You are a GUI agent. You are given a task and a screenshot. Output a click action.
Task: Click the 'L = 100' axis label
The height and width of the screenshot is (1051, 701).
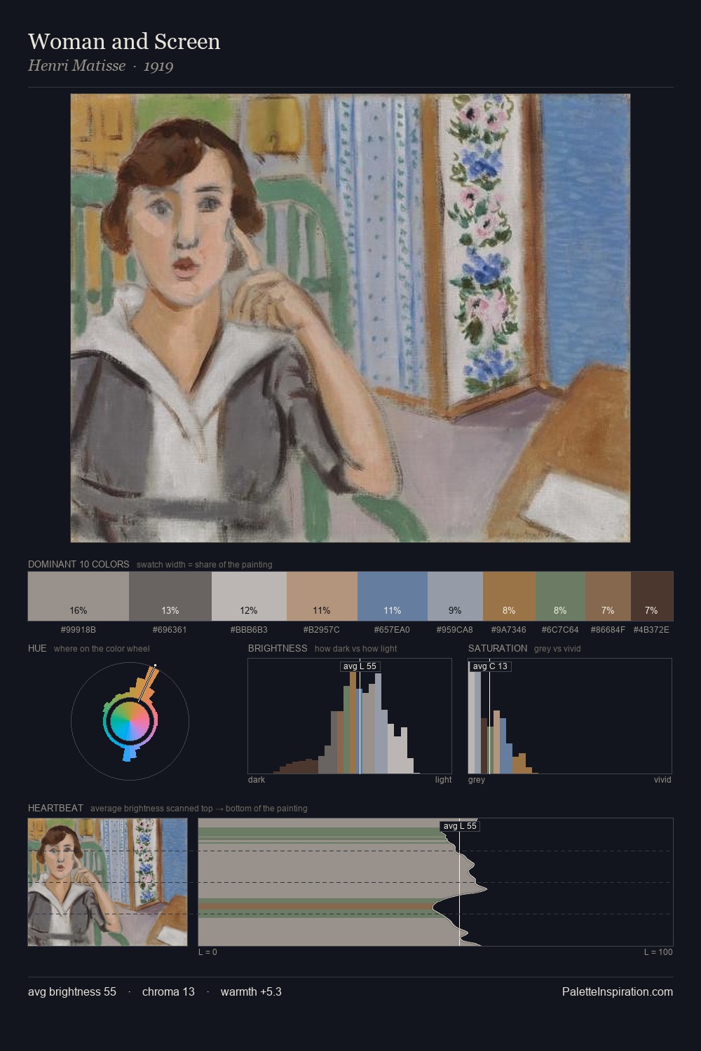[658, 952]
